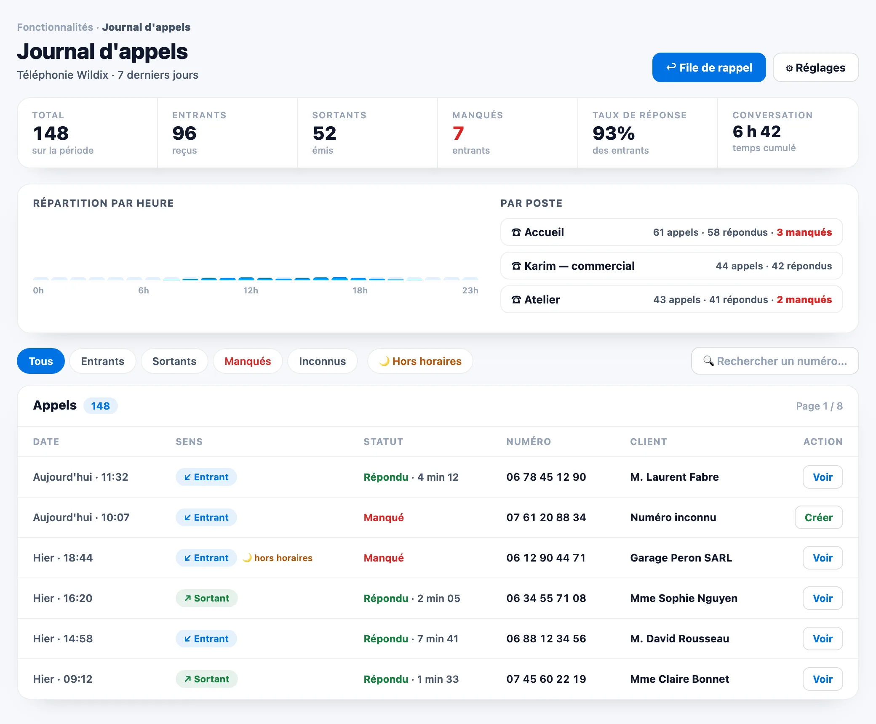
Task: View M. David Rousseau call
Action: 823,639
